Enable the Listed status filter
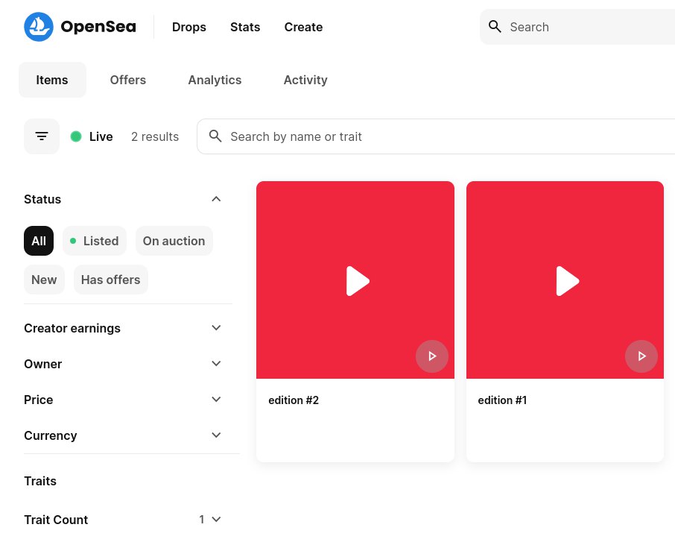The image size is (675, 542). tap(95, 241)
